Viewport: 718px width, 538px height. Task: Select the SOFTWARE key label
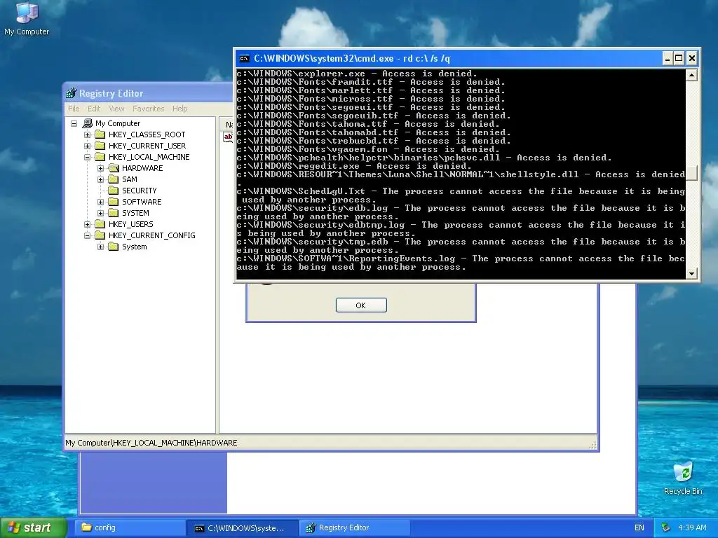point(142,202)
